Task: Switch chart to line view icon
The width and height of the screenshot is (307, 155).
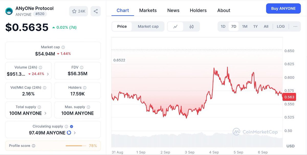Action: pos(176,27)
